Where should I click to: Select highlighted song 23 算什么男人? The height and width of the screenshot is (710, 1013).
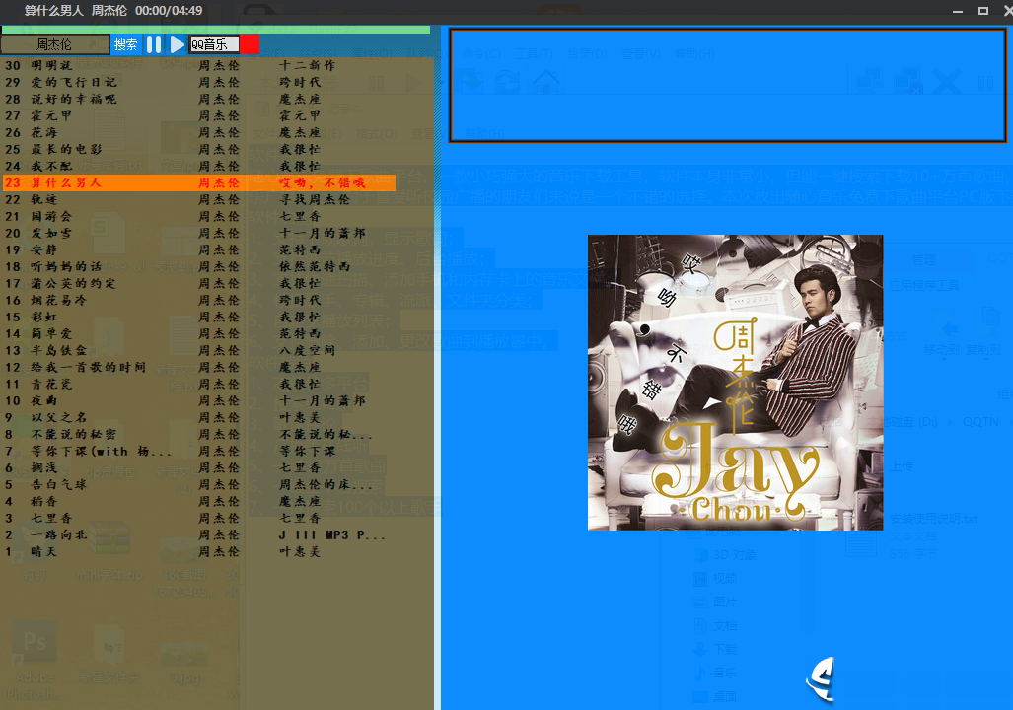199,182
